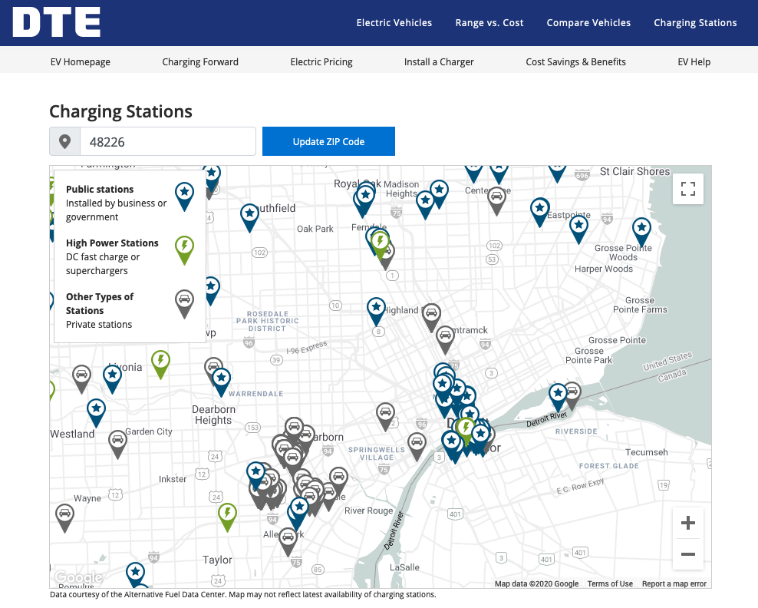Open the map Terms of Use link
758x608 pixels.
pyautogui.click(x=610, y=583)
